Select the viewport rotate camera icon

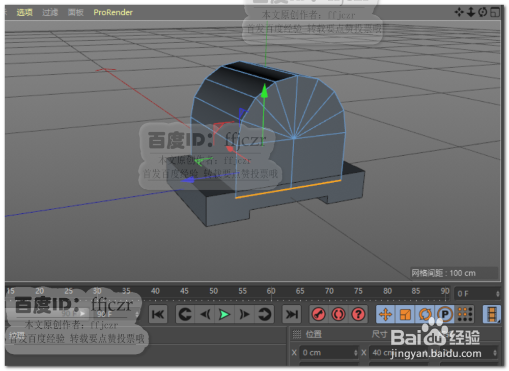click(x=483, y=12)
